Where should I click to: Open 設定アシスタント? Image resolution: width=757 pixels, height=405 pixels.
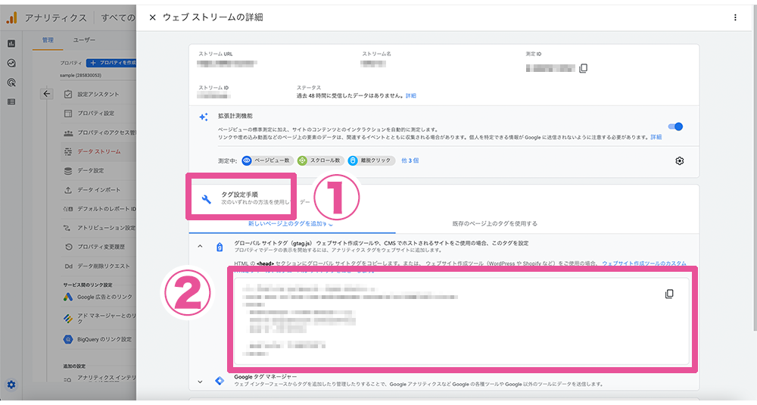[x=98, y=95]
